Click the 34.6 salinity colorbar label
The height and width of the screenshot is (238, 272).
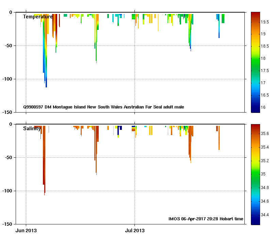click(265, 201)
